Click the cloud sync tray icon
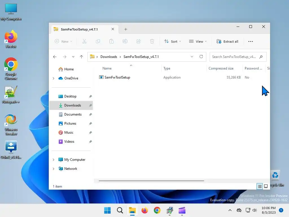289x217 pixels. pyautogui.click(x=239, y=210)
